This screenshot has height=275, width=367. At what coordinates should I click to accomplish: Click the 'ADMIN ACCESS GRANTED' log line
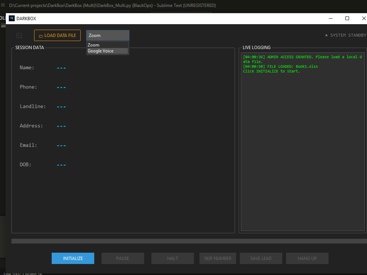(x=302, y=59)
